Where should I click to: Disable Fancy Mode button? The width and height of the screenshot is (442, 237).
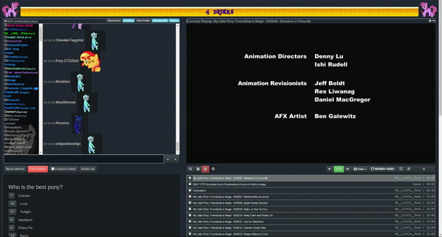pyautogui.click(x=38, y=169)
